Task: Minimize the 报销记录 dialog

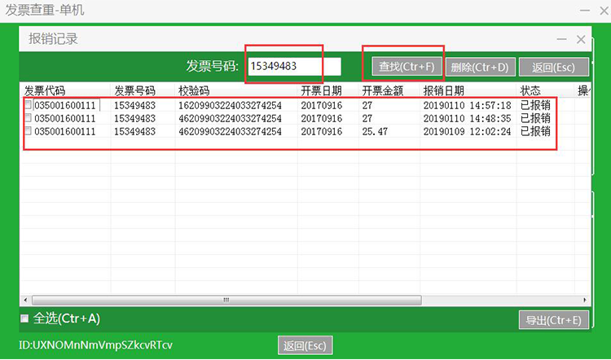Action: pyautogui.click(x=562, y=39)
